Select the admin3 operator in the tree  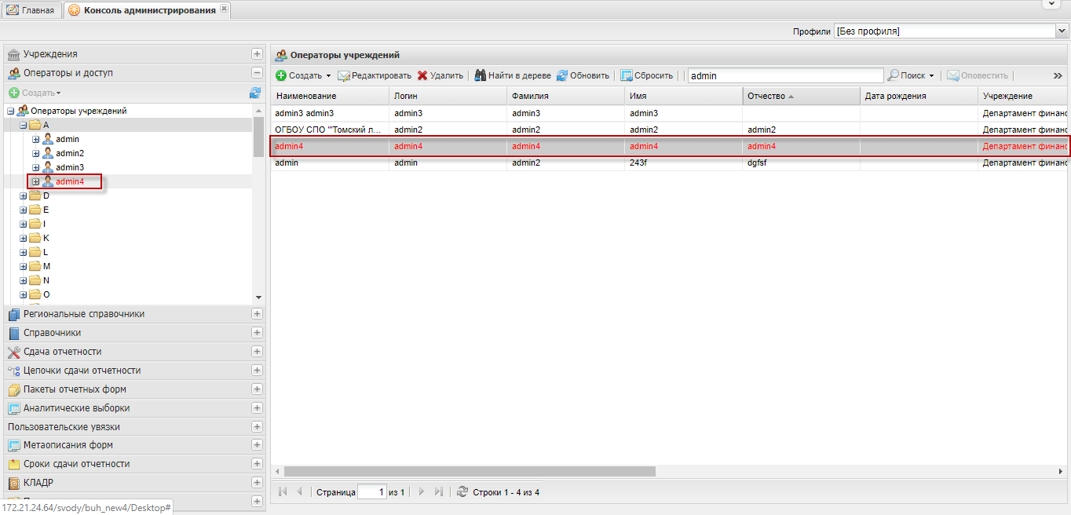(69, 168)
